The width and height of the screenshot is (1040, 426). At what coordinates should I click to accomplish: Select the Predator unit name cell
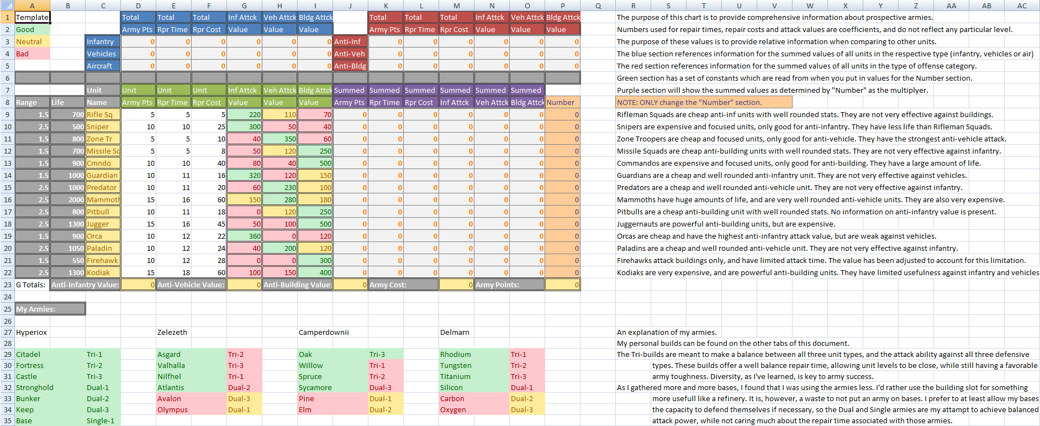click(x=103, y=187)
